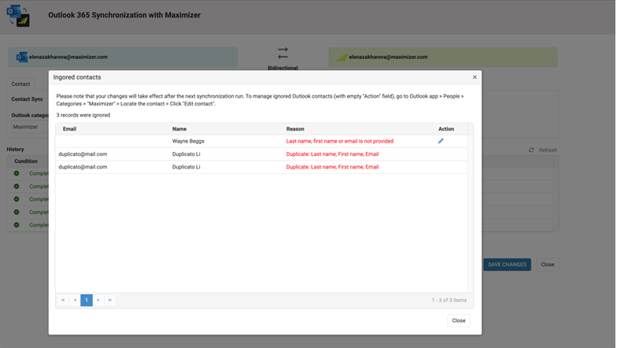Click the 'Outlook 365 Synchronization with Maximizer' title
Screen dimensions: 617x348
click(124, 15)
